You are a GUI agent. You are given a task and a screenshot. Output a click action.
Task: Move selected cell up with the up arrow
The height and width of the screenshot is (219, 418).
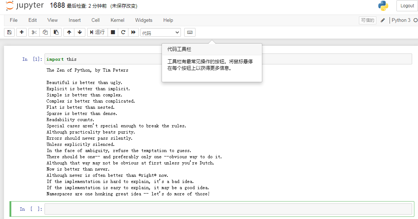tap(69, 32)
